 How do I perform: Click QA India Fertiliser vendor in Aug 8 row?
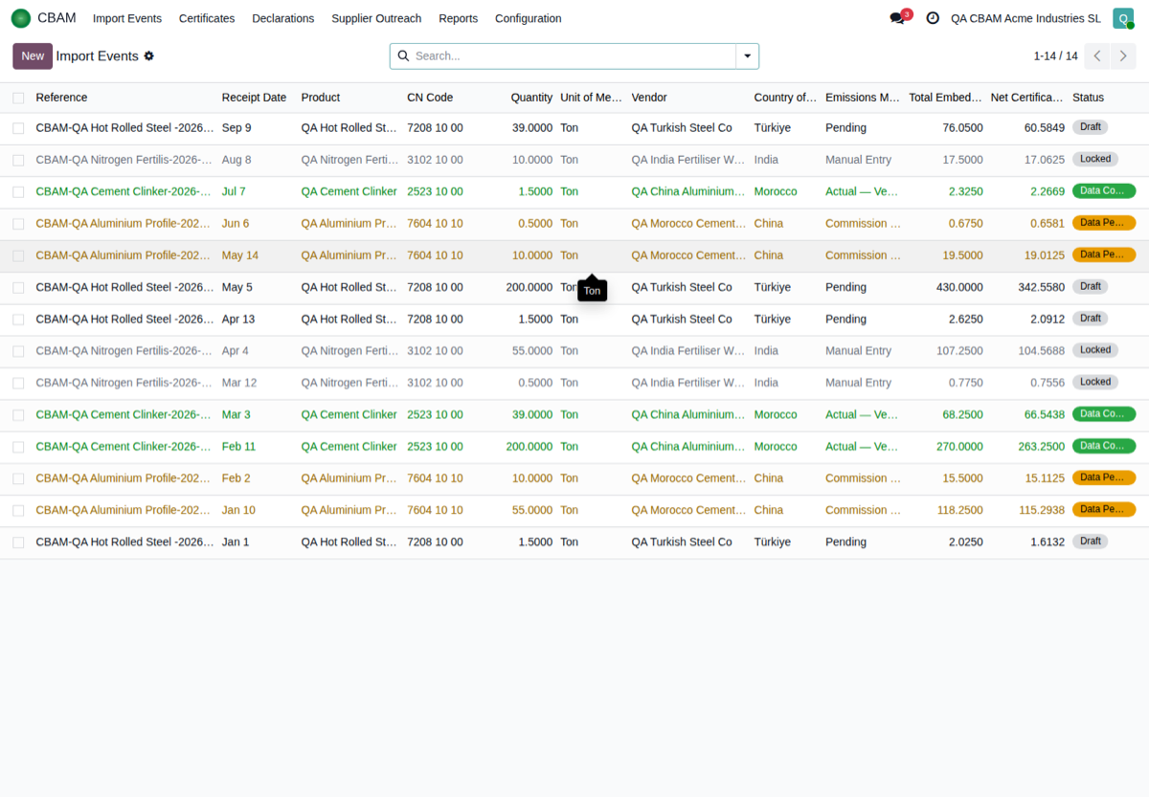click(687, 160)
